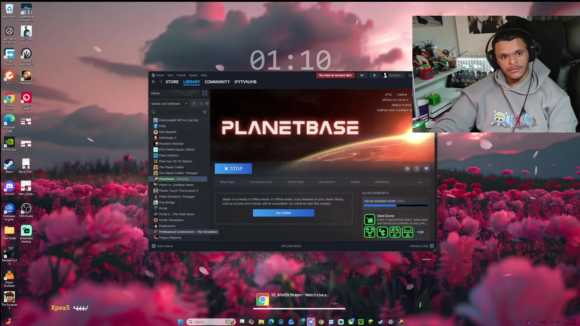This screenshot has height=326, width=580.
Task: Expand the Games and Software dropdown
Action: [169, 104]
